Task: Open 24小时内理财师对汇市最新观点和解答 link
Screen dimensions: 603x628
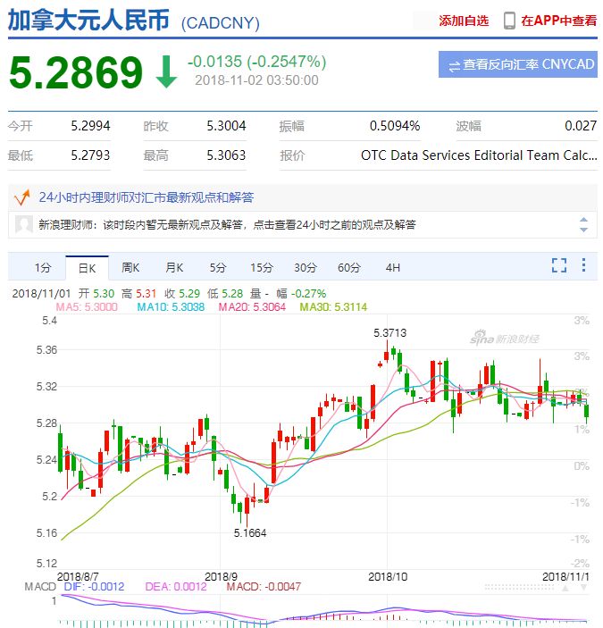Action: point(147,197)
